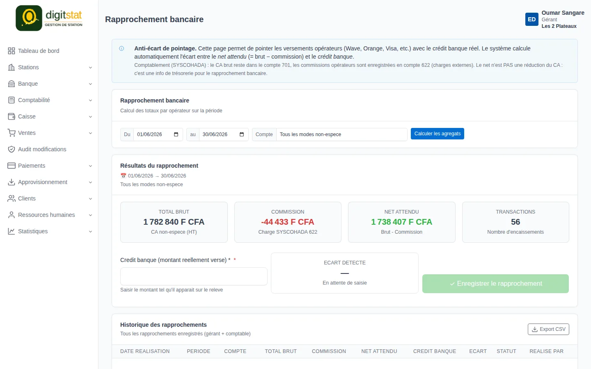Click the COMMISSION value -44 433 F CFA
Viewport: 591px width, 369px height.
(288, 222)
